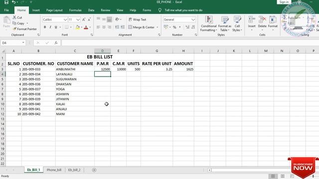
Task: Switch to Page Layout view icon
Action: (x=283, y=176)
